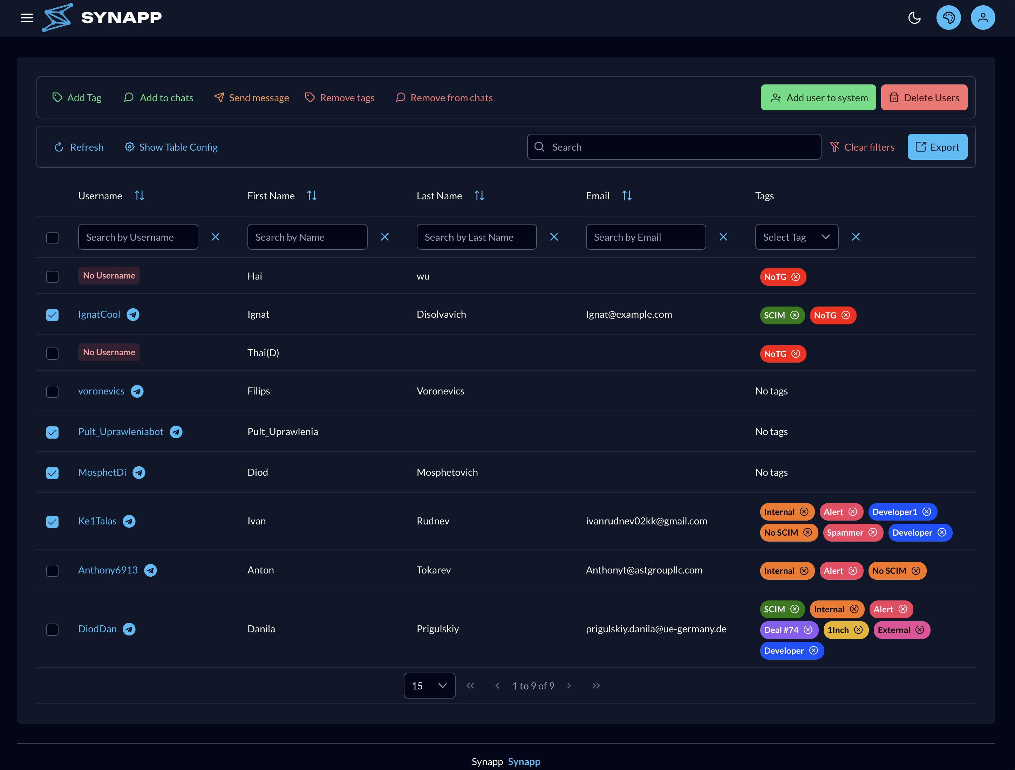
Task: Clear the Tag filter with X
Action: point(856,237)
